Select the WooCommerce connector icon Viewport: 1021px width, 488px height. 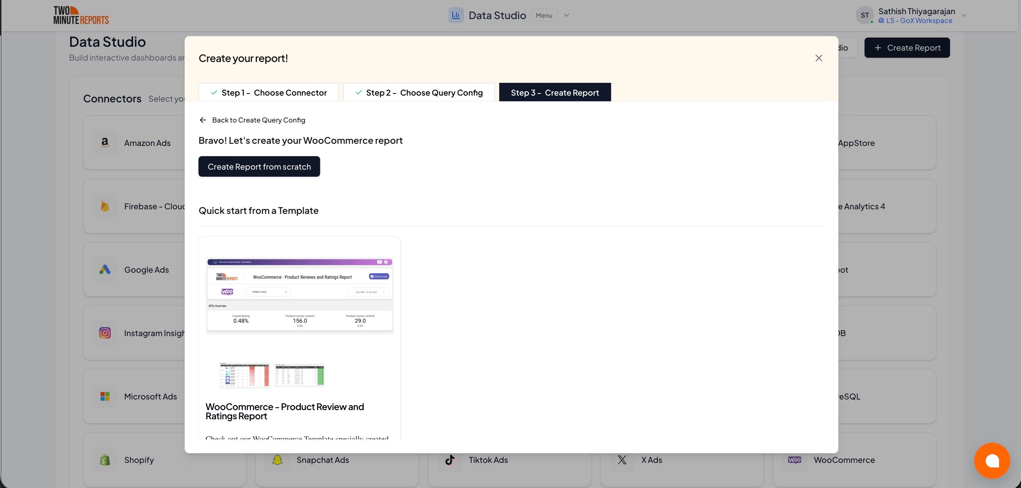(794, 460)
